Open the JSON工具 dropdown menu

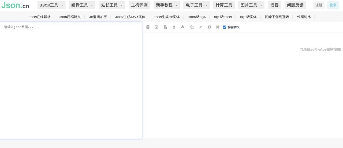click(51, 5)
